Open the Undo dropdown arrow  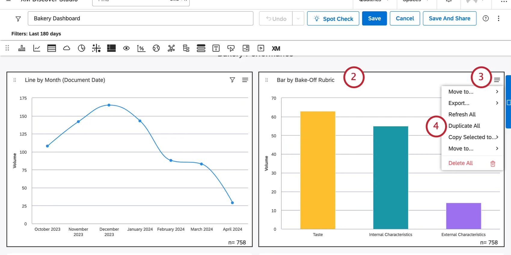pyautogui.click(x=298, y=19)
